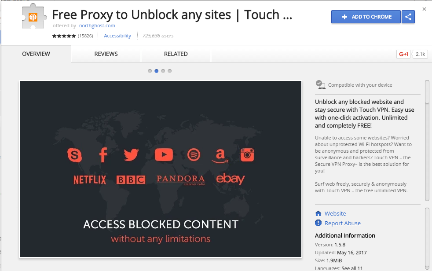Click the exclamation icon beside Report Abuse

click(318, 223)
